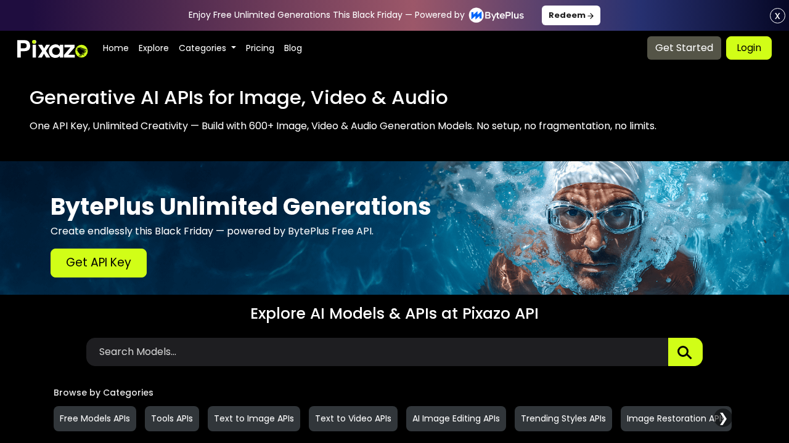
Task: Select AI Image Editing APIs
Action: [456, 418]
